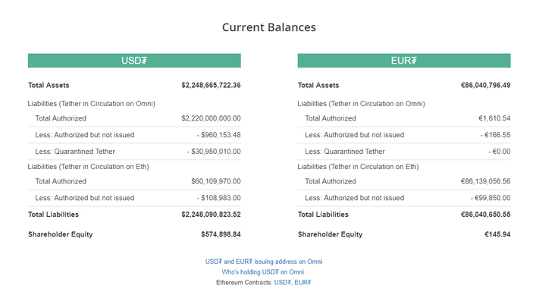Open the EUR₮ Ethereum contract link

pyautogui.click(x=303, y=283)
